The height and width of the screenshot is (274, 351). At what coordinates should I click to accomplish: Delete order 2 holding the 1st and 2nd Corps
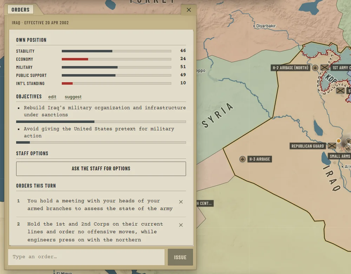click(181, 225)
